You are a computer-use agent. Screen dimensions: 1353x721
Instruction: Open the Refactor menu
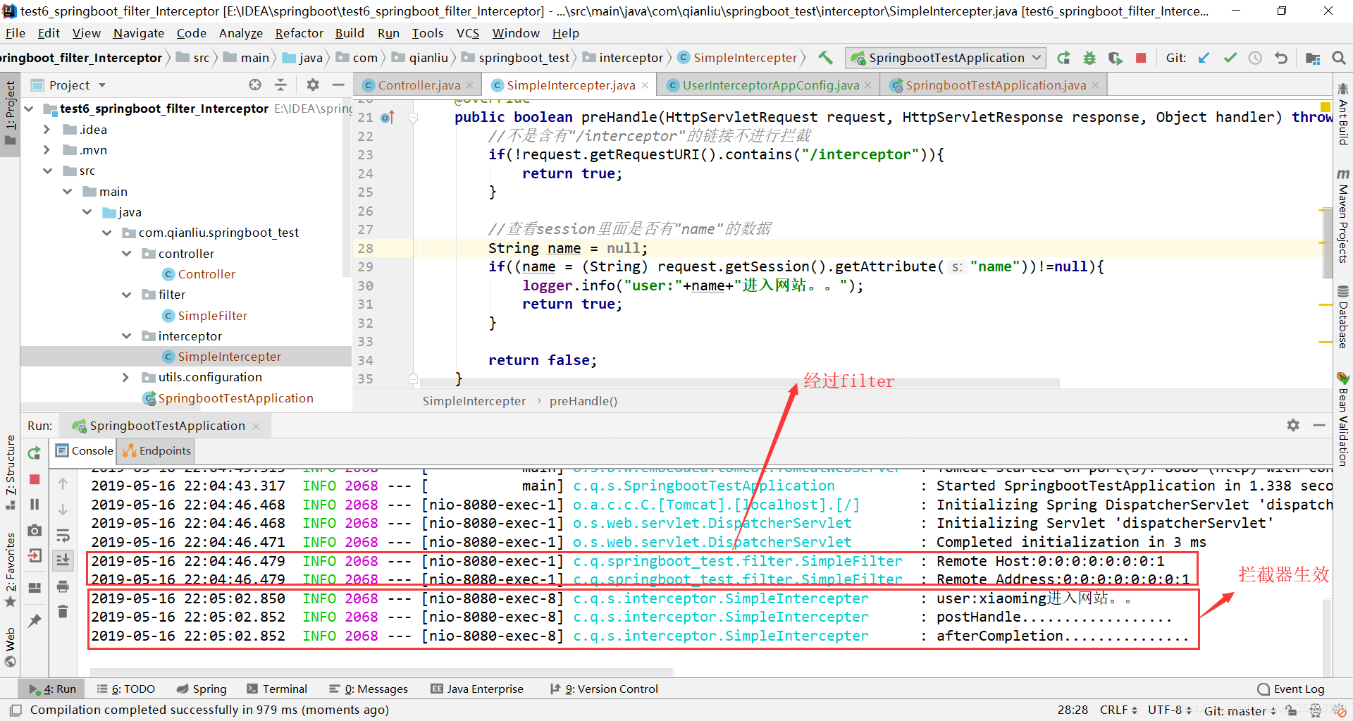[299, 33]
